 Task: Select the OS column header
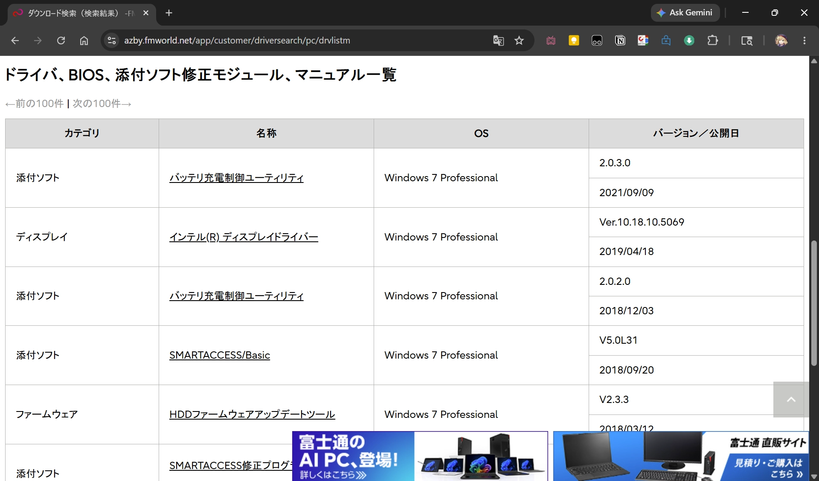click(x=481, y=133)
